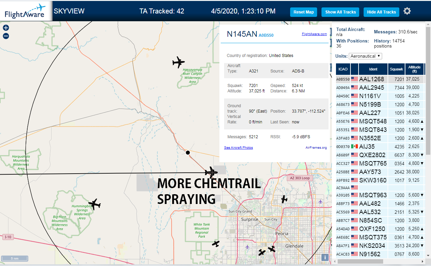
Task: Select the AIJ35 ident
Action: (x=367, y=146)
